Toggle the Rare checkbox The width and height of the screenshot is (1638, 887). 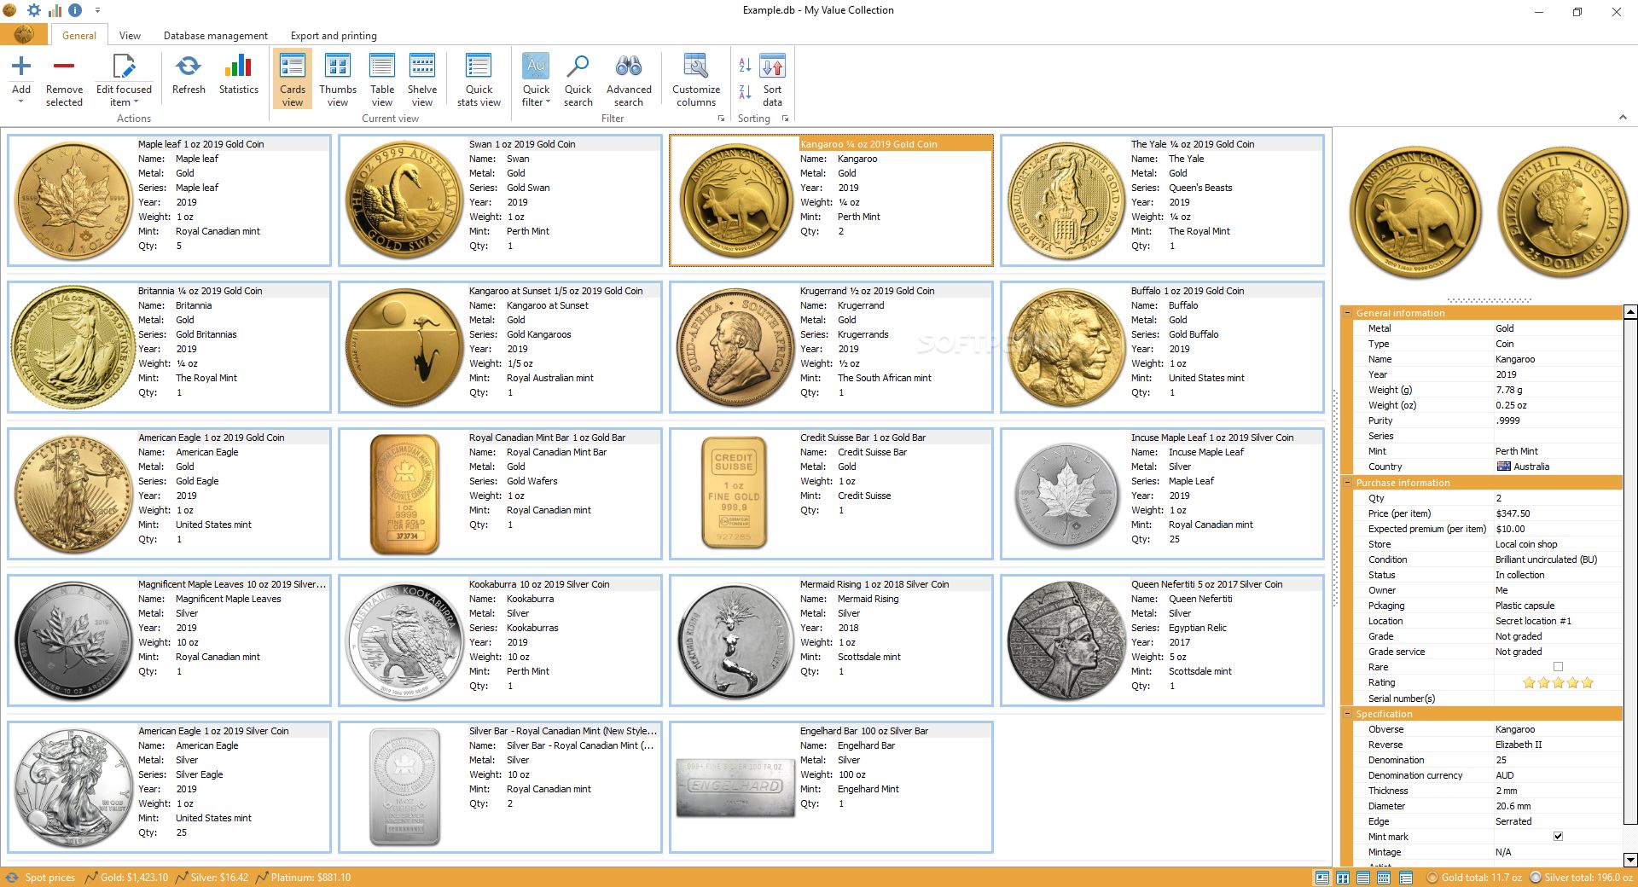coord(1558,667)
